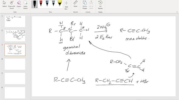The height and width of the screenshot is (100, 179).
Task: Open the Eraser options dropdown
Action: click(19, 8)
